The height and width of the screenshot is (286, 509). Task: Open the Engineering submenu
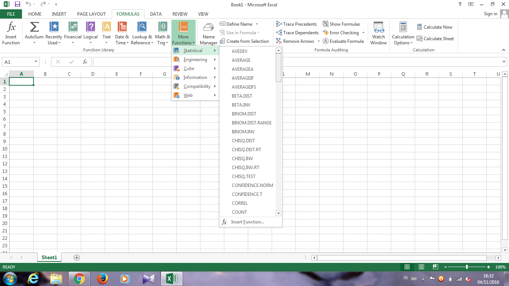tap(195, 60)
